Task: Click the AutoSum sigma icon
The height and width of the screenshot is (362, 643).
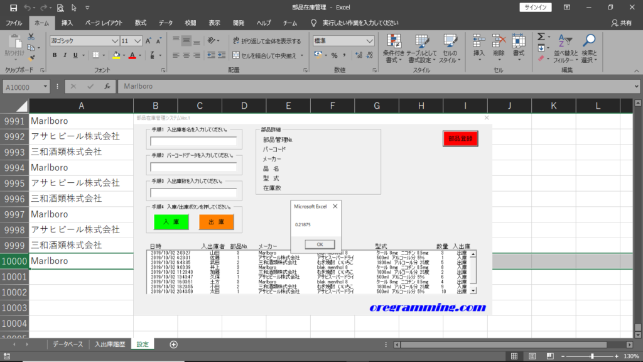Action: pos(541,38)
